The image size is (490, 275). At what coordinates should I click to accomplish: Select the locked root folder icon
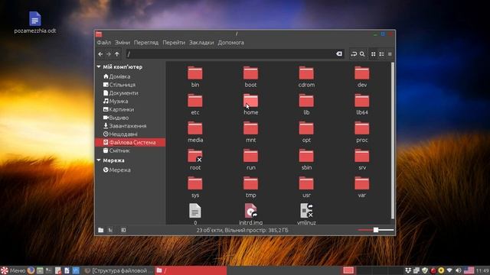195,156
